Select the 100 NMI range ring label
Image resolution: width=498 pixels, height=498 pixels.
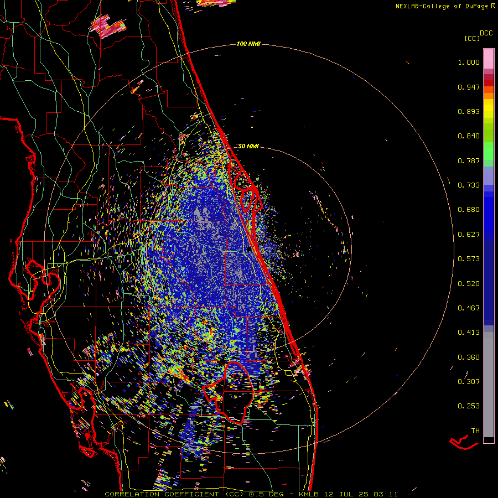click(x=248, y=44)
